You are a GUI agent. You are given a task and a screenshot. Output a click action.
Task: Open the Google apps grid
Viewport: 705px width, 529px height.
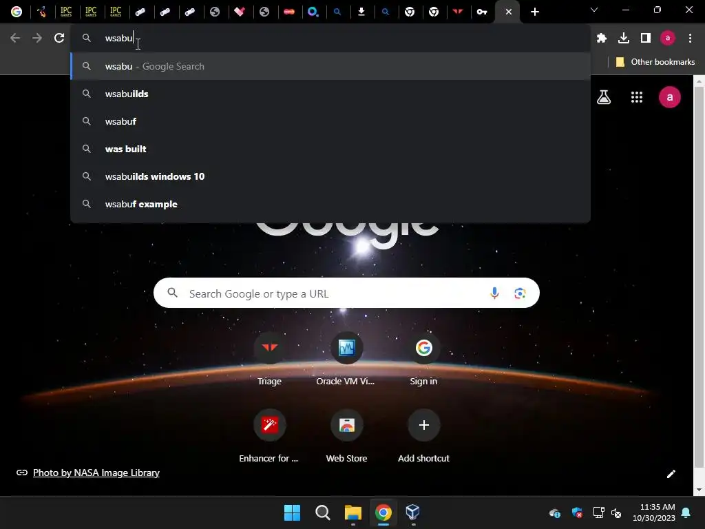click(x=637, y=97)
